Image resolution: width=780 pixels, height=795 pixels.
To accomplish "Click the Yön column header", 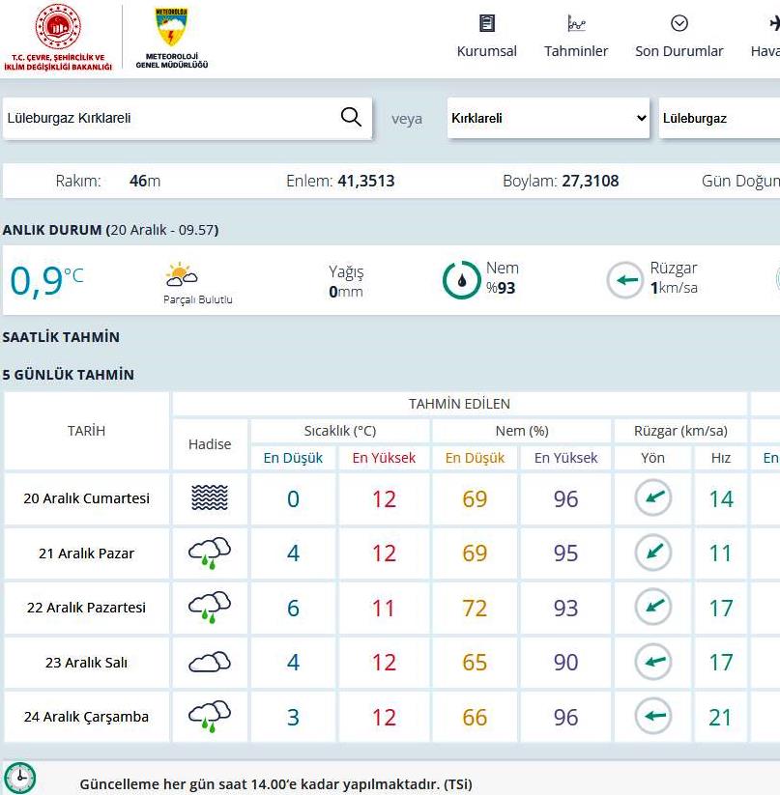I will (652, 458).
